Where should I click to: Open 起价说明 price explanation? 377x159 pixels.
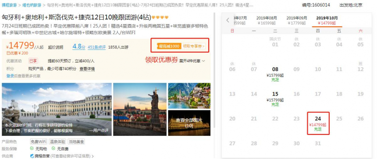click(x=56, y=47)
